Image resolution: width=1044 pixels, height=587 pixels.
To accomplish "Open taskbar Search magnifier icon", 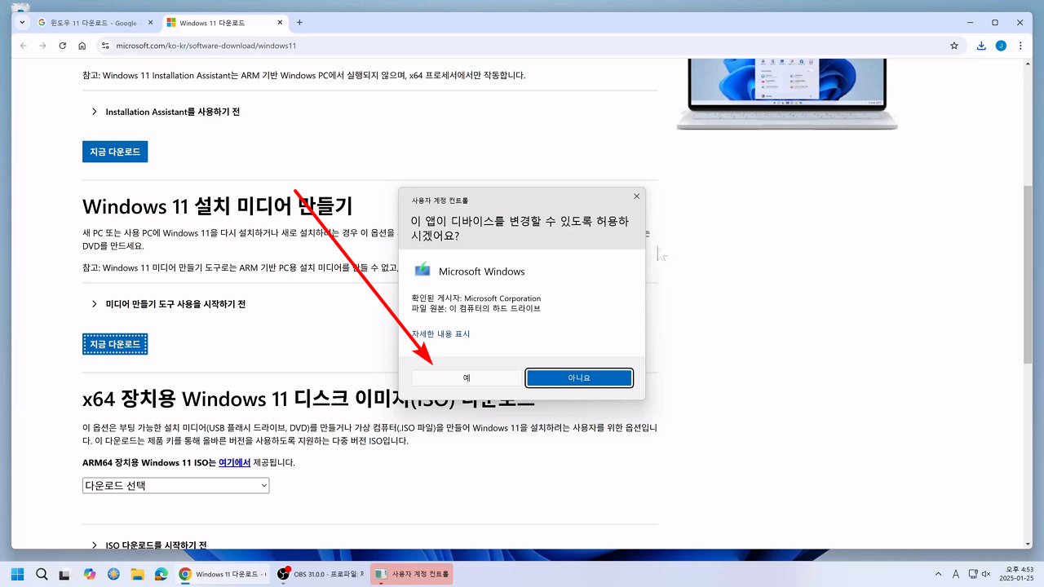I will tap(41, 574).
